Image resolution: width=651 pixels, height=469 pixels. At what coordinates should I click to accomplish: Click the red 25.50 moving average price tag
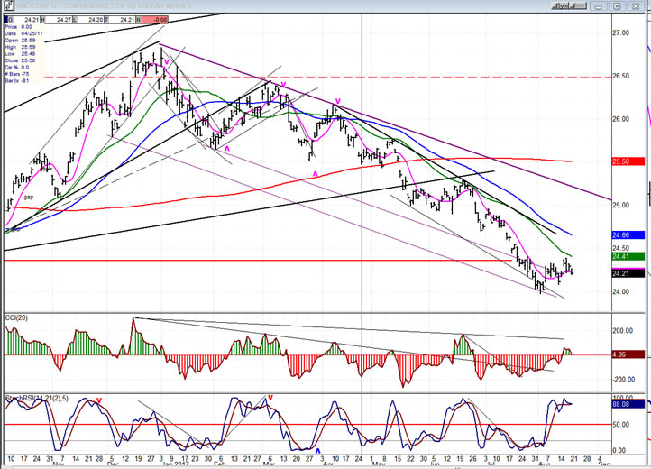click(628, 161)
